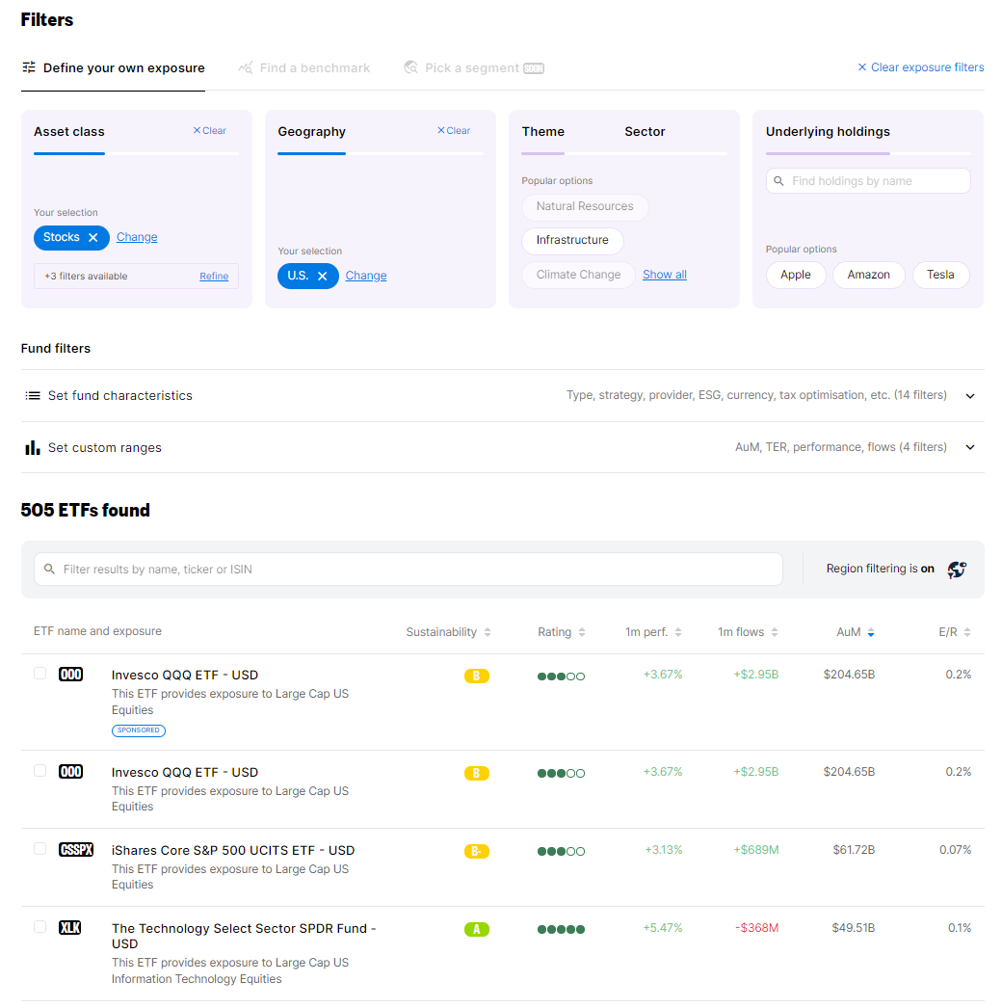Remove the U.S. geography chip via X
The width and height of the screenshot is (1002, 1008).
323,277
